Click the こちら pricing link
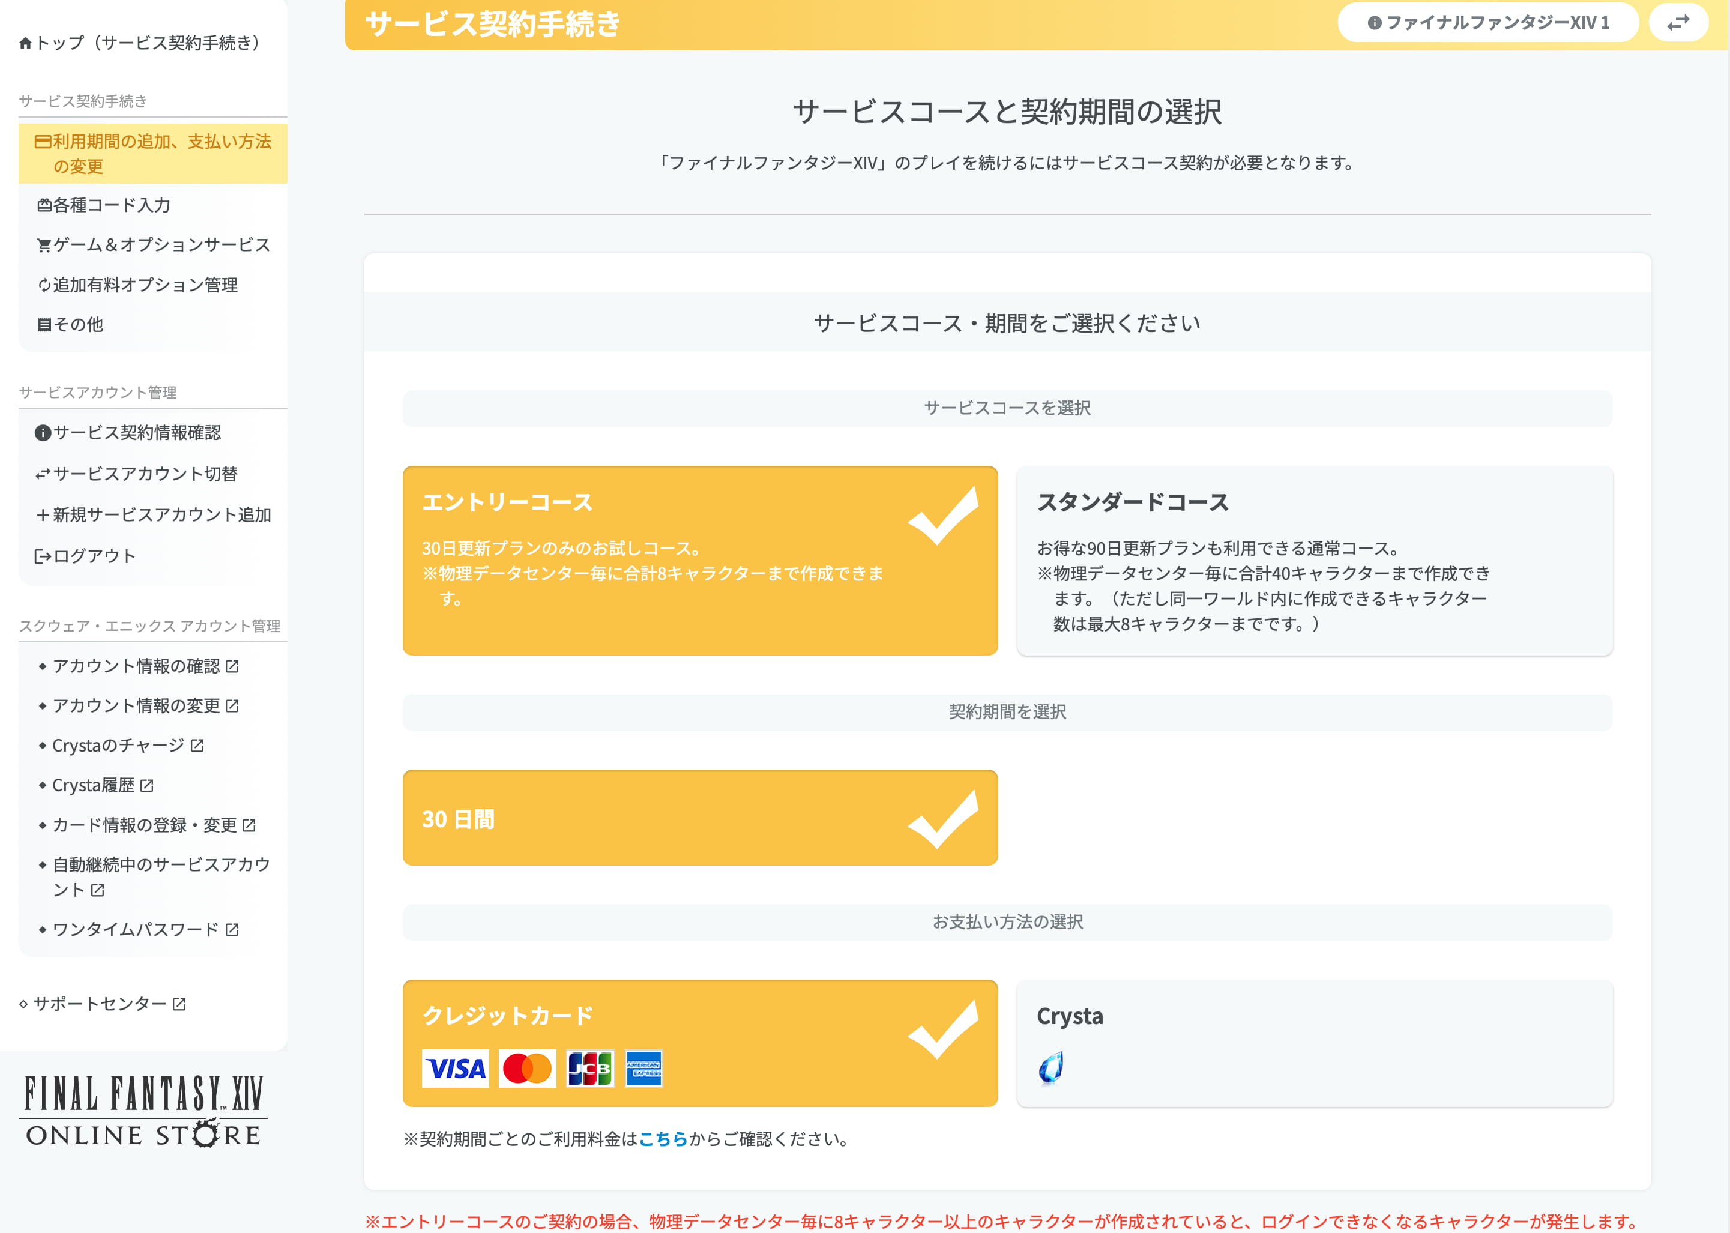The height and width of the screenshot is (1233, 1730). click(663, 1139)
